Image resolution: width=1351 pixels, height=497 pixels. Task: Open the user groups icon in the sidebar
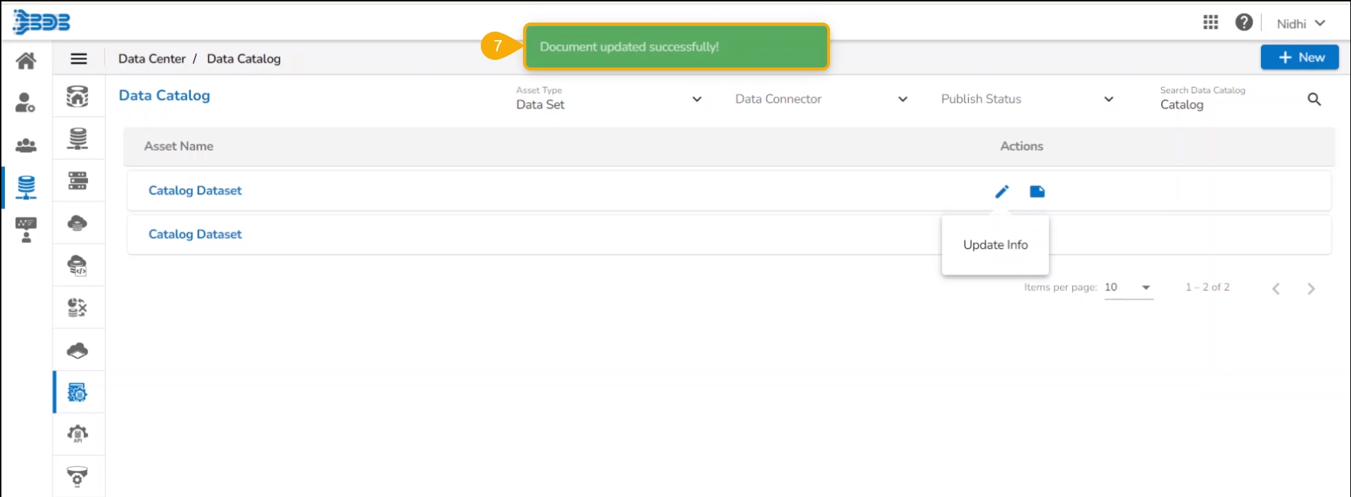[26, 146]
